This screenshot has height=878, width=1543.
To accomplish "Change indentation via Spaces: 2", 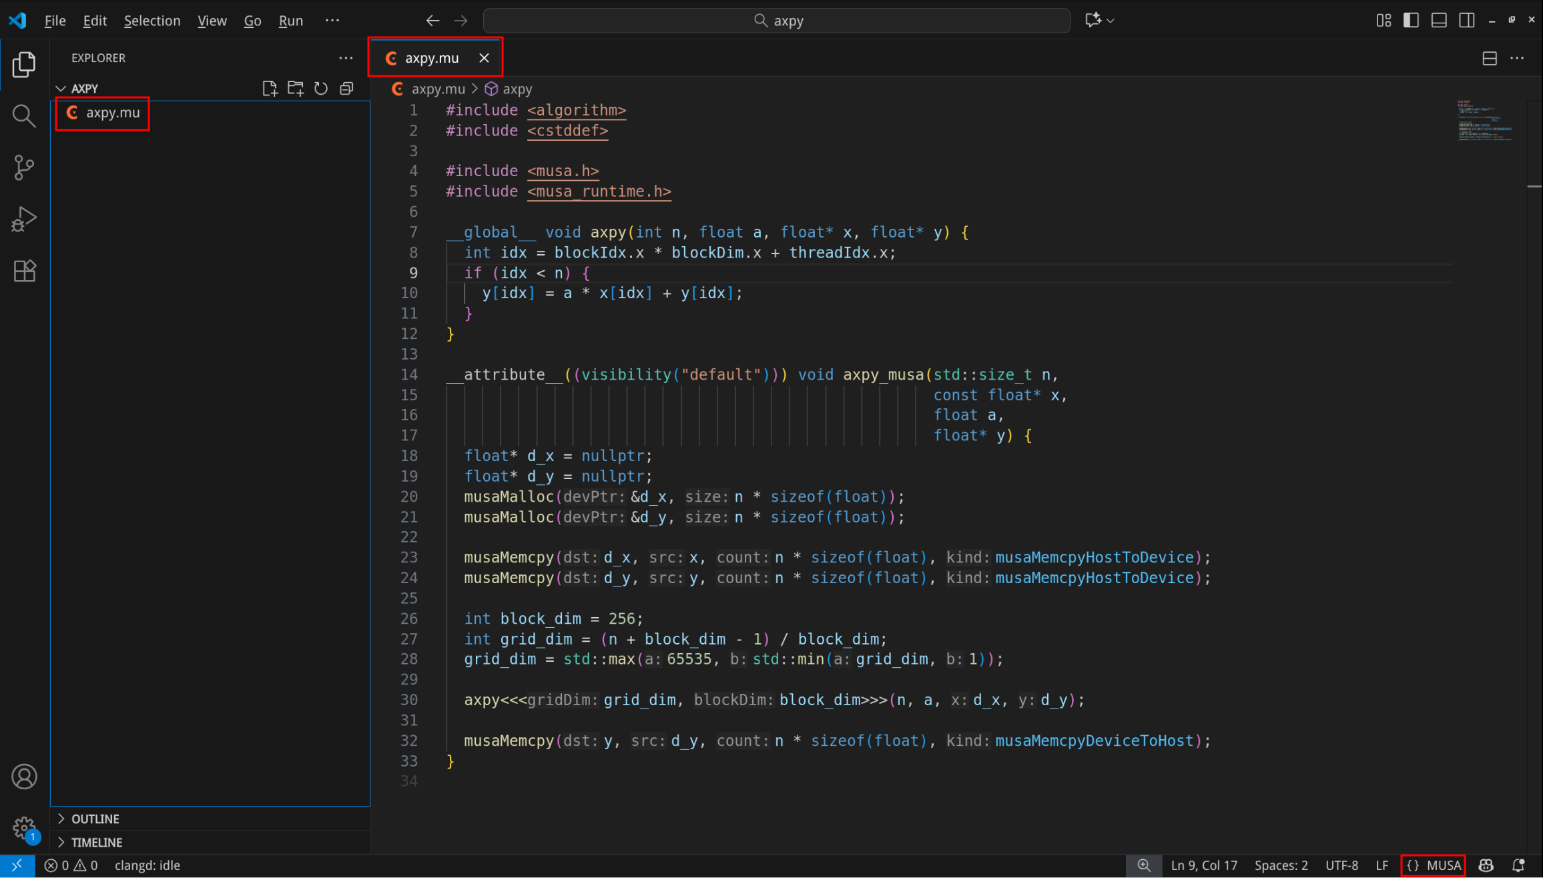I will pos(1281,865).
